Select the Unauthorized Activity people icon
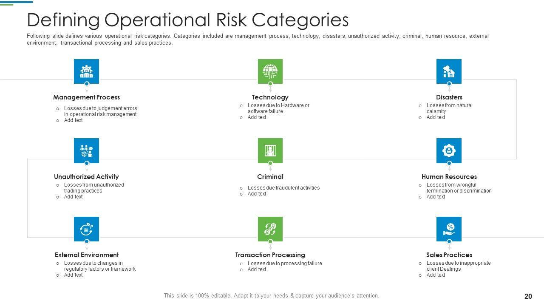Screen dimensions: 544x306 (x=86, y=150)
